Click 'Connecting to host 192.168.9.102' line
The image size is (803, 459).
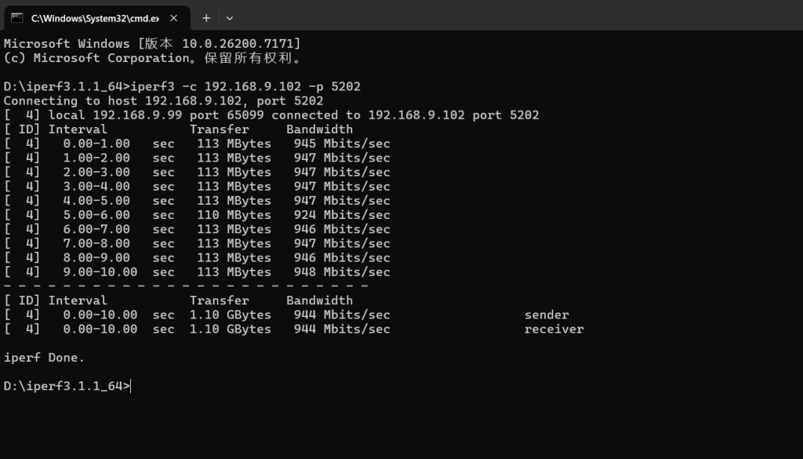163,100
